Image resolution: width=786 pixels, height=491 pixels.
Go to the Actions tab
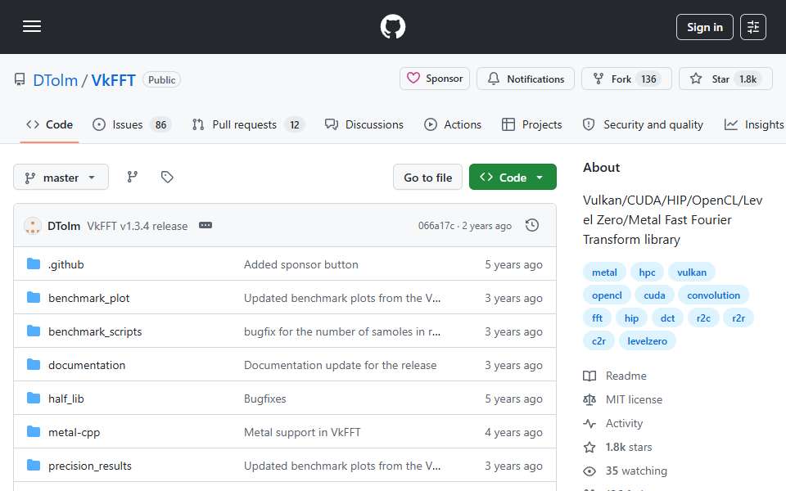(x=453, y=124)
